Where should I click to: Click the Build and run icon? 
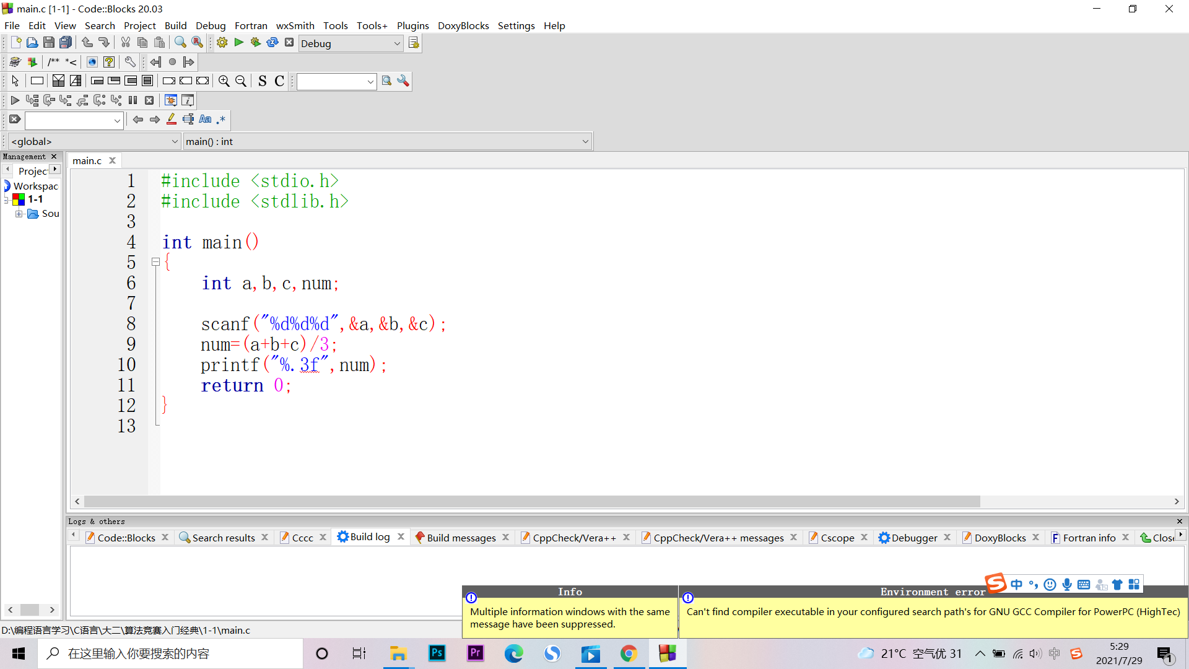[x=255, y=43]
